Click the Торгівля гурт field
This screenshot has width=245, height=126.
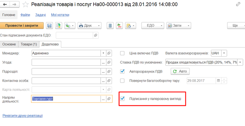[66, 99]
